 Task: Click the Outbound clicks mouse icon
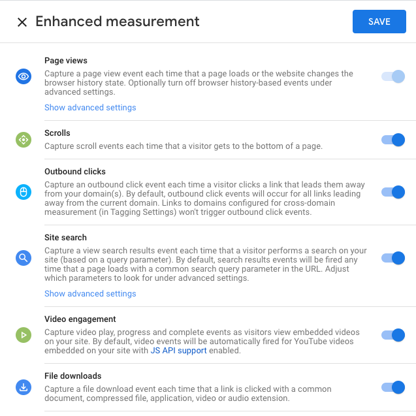pyautogui.click(x=24, y=192)
